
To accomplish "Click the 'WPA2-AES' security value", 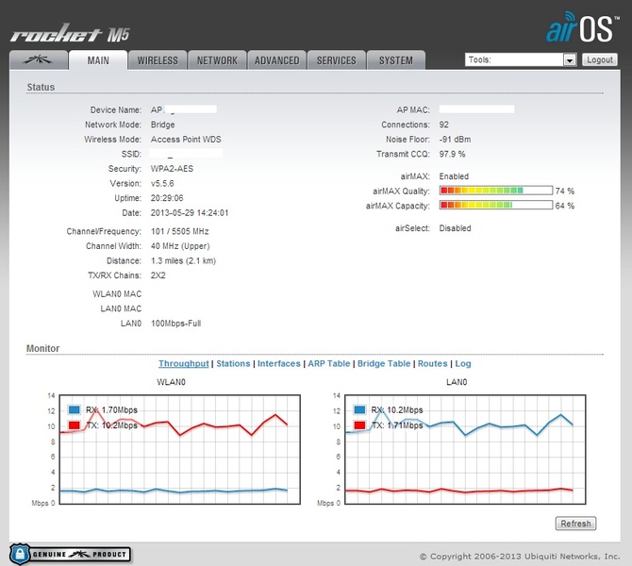I will click(172, 169).
